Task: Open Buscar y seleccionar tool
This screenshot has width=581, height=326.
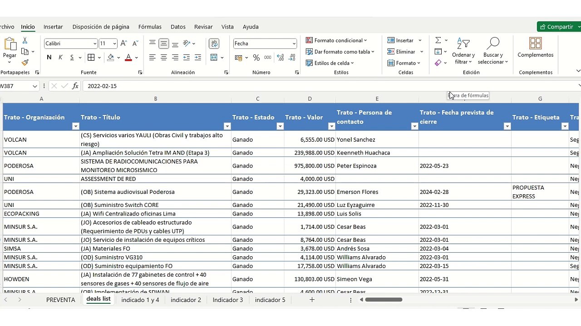Action: coord(492,51)
